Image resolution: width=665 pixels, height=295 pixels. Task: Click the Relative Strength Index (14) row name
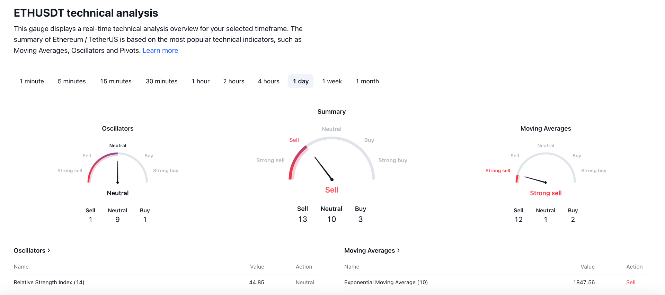click(49, 283)
